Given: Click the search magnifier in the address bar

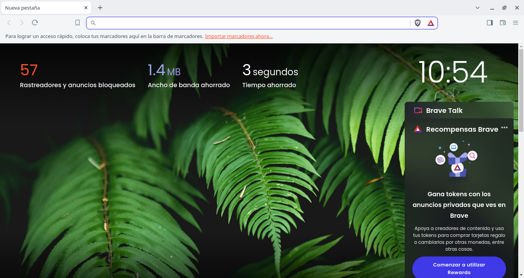Looking at the screenshot, I should click(x=93, y=23).
